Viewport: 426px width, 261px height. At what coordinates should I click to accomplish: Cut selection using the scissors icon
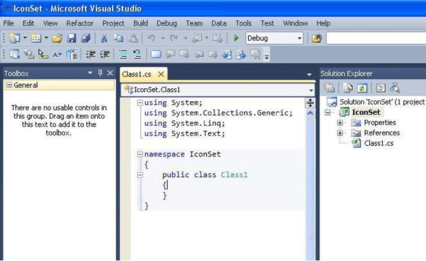104,38
